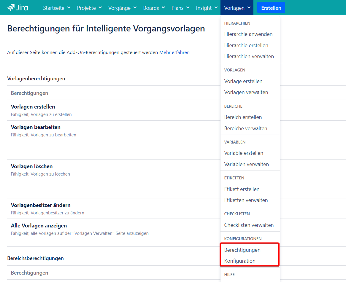Open Hierarchien verwalten
The height and width of the screenshot is (282, 346).
pos(249,56)
